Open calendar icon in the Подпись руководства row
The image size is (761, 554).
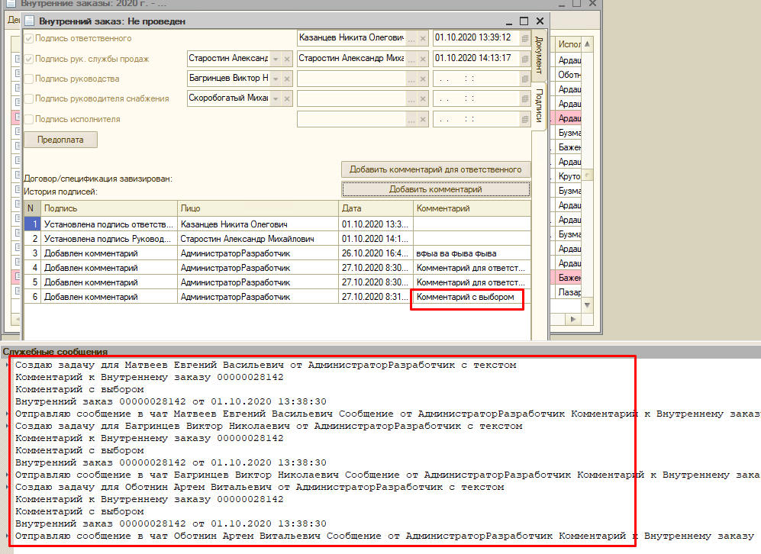tap(524, 79)
